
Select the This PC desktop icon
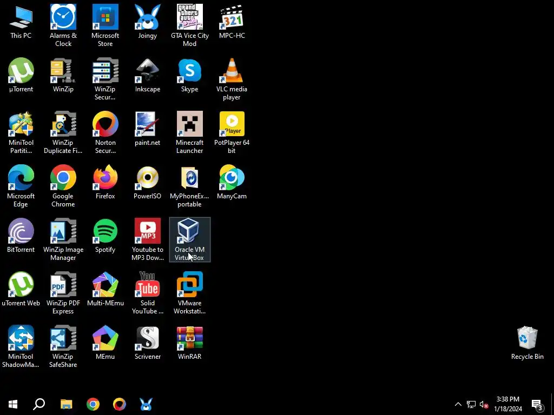tap(21, 22)
